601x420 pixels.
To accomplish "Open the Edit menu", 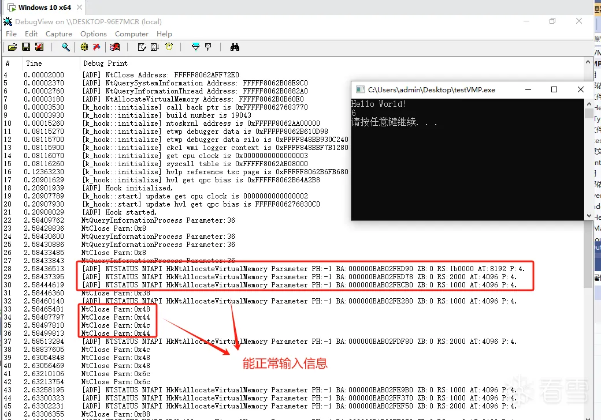I will 31,33.
